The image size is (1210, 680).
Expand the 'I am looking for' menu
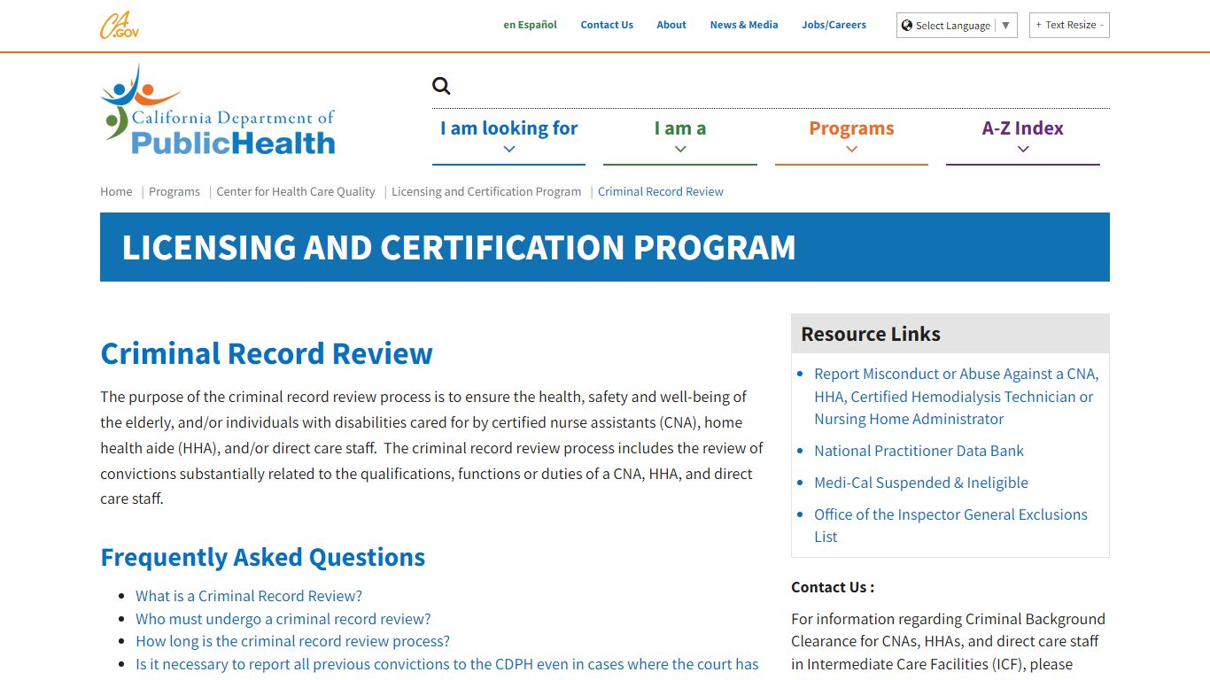[508, 137]
